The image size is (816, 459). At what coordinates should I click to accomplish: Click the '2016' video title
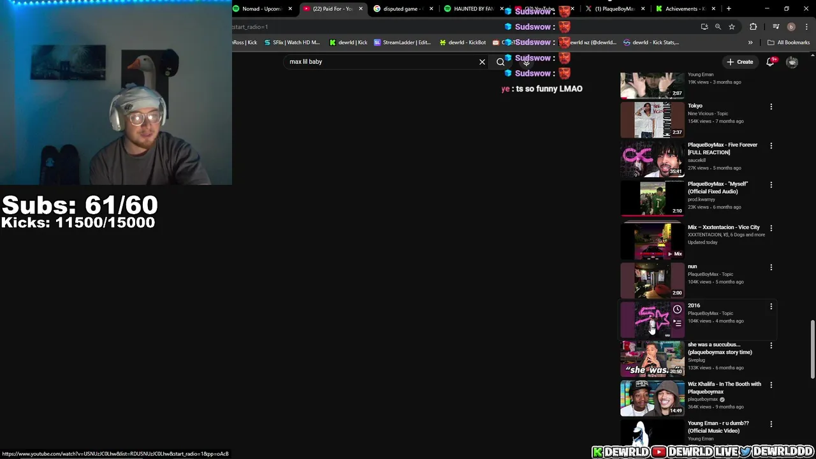point(694,305)
